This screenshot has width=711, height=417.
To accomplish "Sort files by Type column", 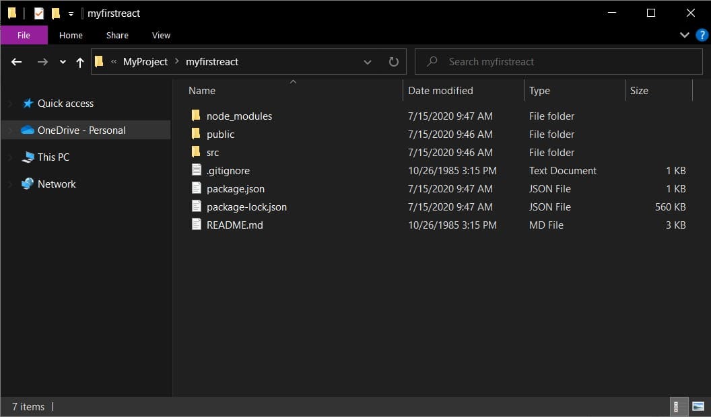I will click(x=539, y=91).
